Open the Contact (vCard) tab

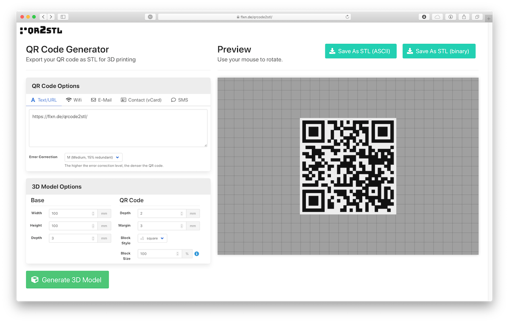[x=141, y=100]
